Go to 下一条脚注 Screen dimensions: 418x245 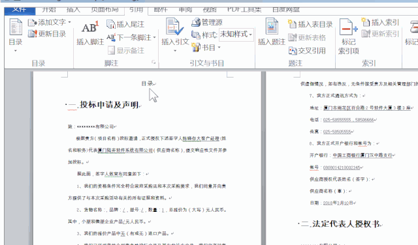pyautogui.click(x=129, y=38)
